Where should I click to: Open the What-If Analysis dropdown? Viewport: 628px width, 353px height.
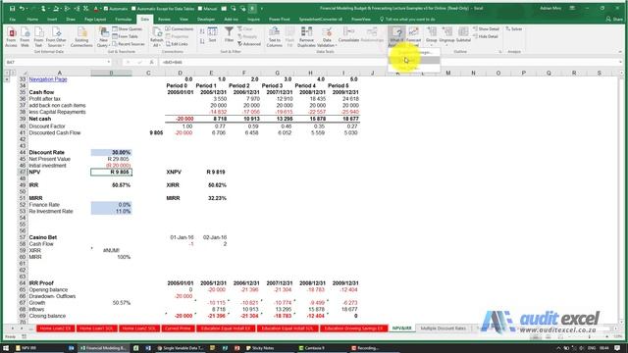click(396, 37)
